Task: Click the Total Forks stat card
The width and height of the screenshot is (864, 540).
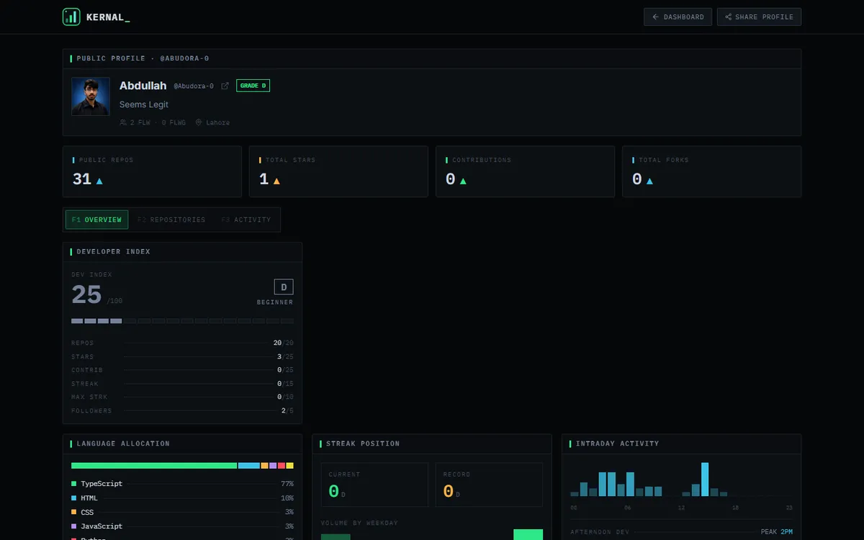Action: click(711, 171)
